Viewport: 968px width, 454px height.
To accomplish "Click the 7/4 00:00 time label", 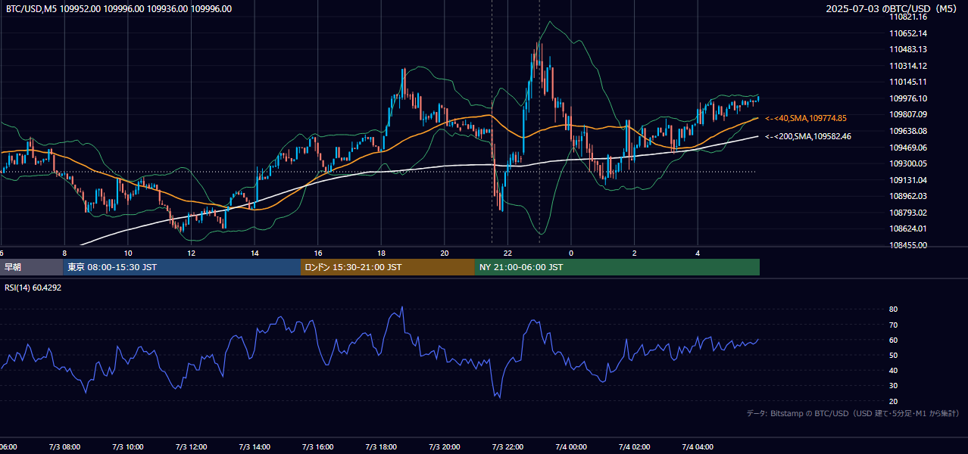I will 571,447.
